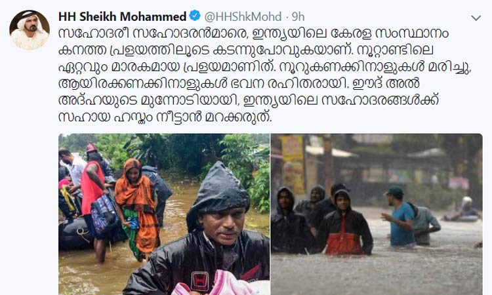Click the fourth line mentioning Eid
Screen dimensions: 492x295
coord(239,83)
